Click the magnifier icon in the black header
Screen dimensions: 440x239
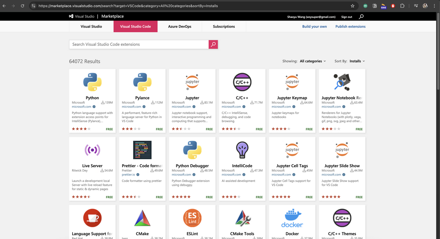(x=361, y=16)
